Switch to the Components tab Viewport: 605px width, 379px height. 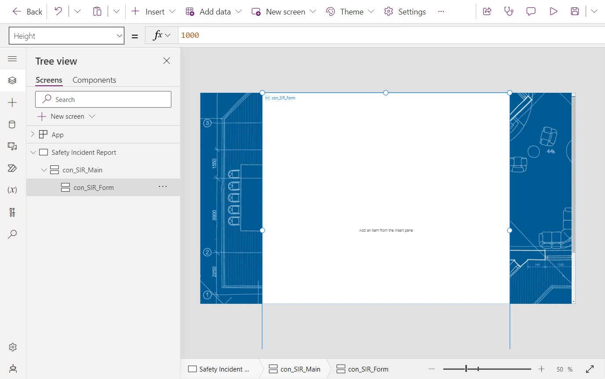[x=94, y=80]
